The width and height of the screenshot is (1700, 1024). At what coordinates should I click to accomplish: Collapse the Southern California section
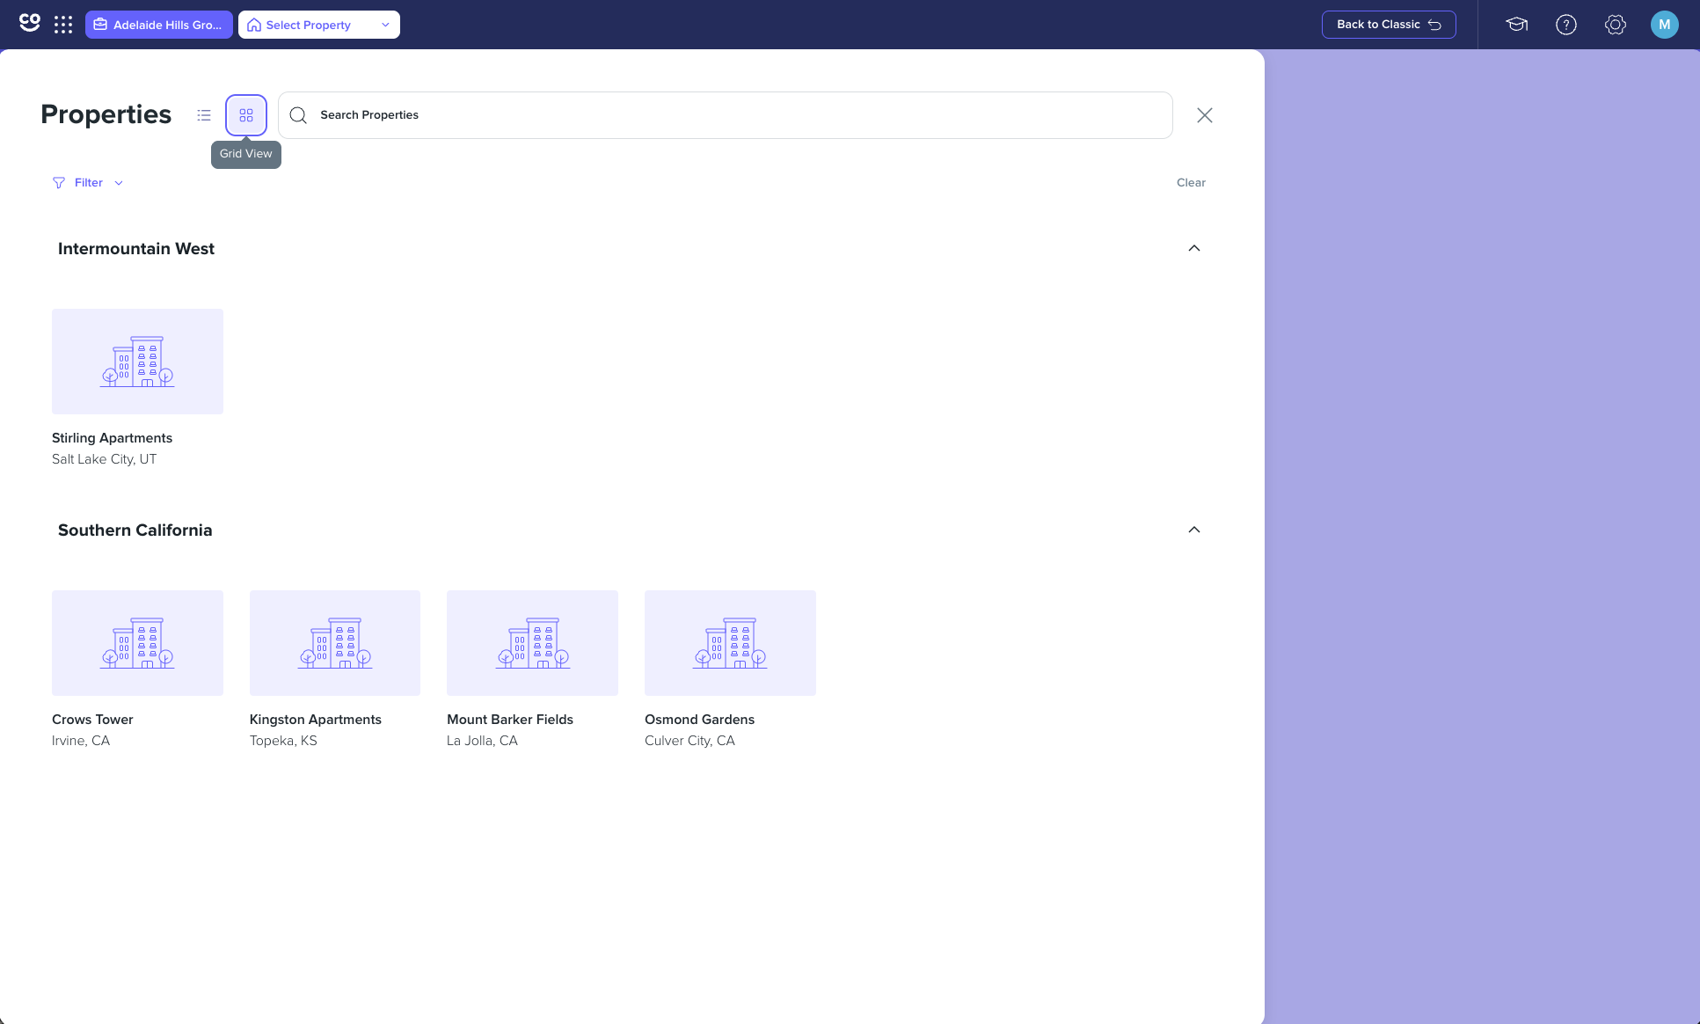tap(1194, 530)
